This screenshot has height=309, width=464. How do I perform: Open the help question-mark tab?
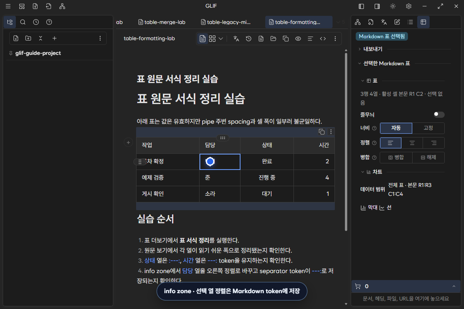click(x=49, y=22)
